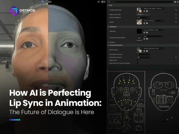This screenshot has height=134, width=179.
Task: Open the property matrix grid icon
Action: point(175,2)
